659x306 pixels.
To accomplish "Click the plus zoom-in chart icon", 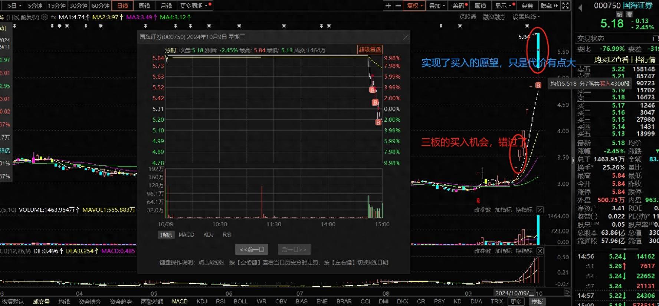I will pyautogui.click(x=388, y=6).
